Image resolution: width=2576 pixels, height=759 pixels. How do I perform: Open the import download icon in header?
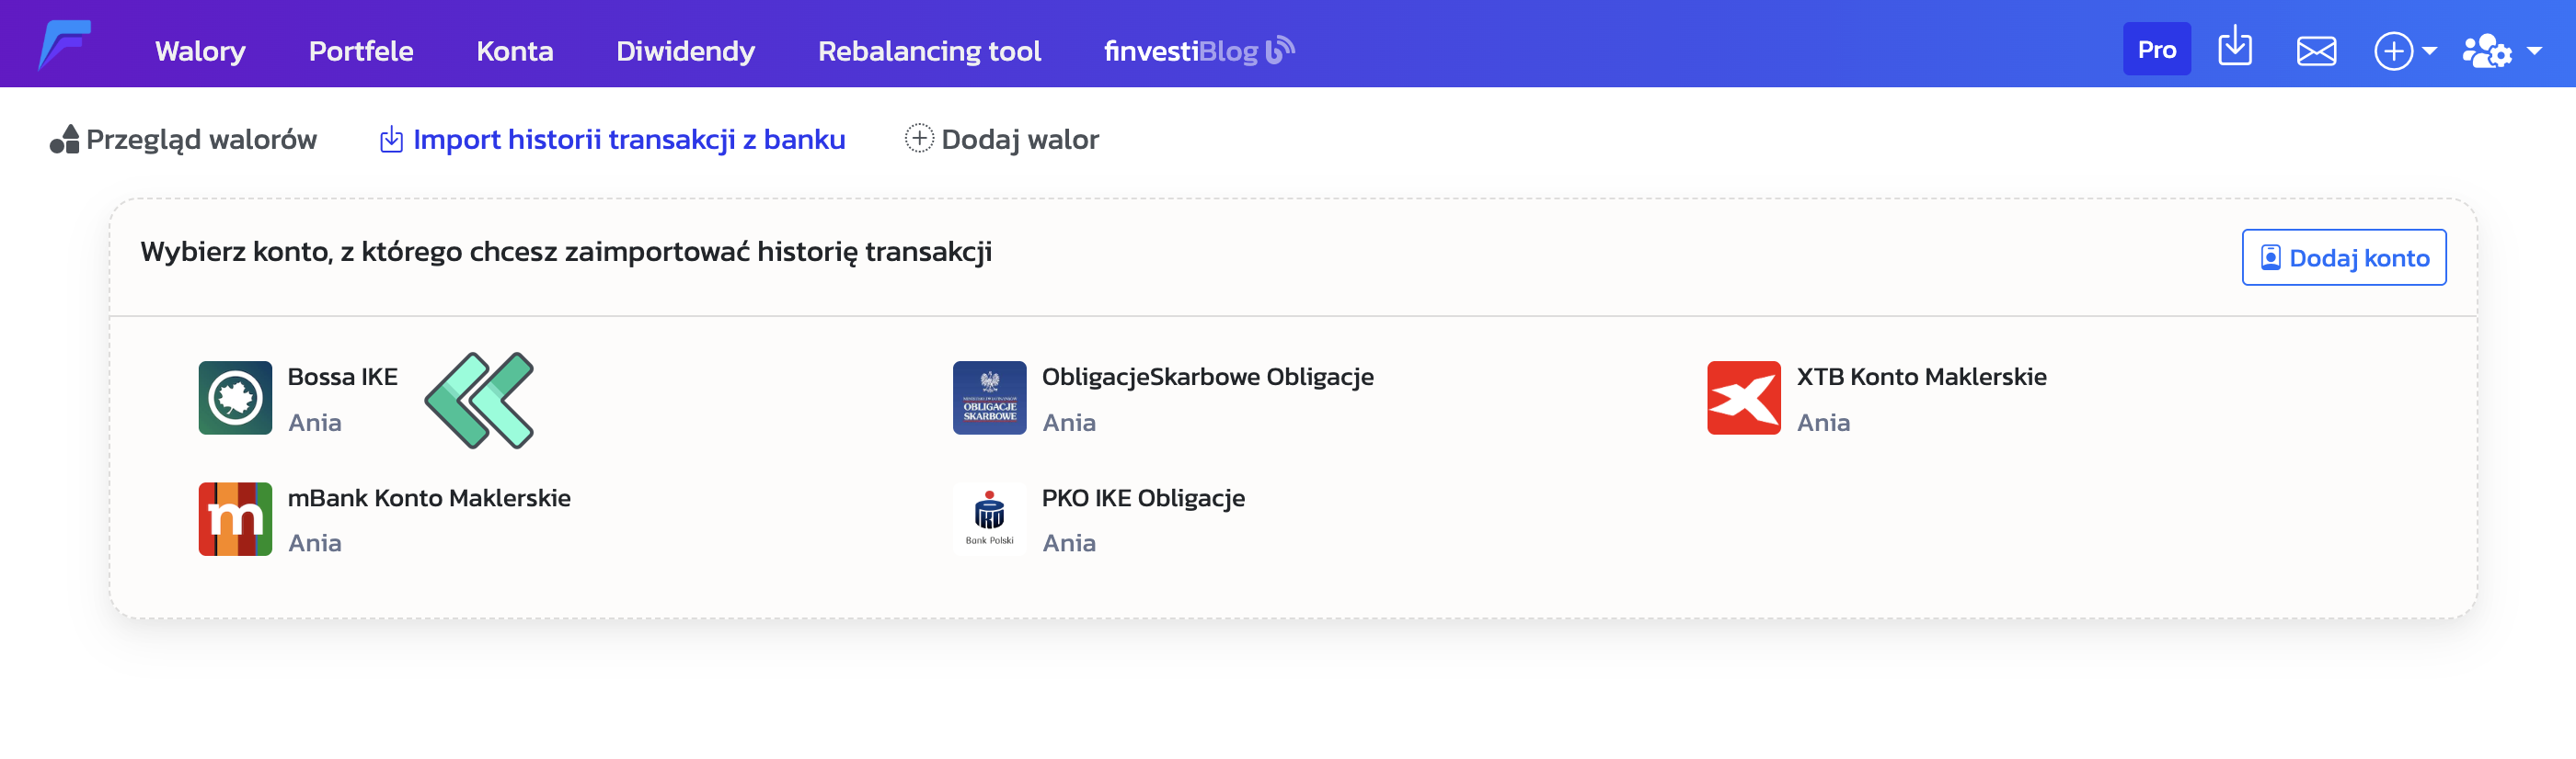(2234, 48)
